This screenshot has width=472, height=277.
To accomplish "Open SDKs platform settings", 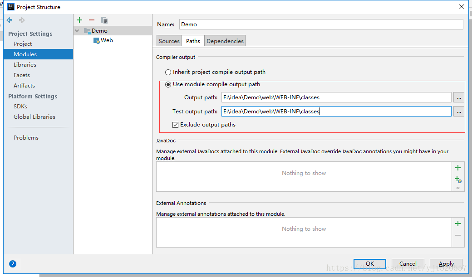I will 20,107.
